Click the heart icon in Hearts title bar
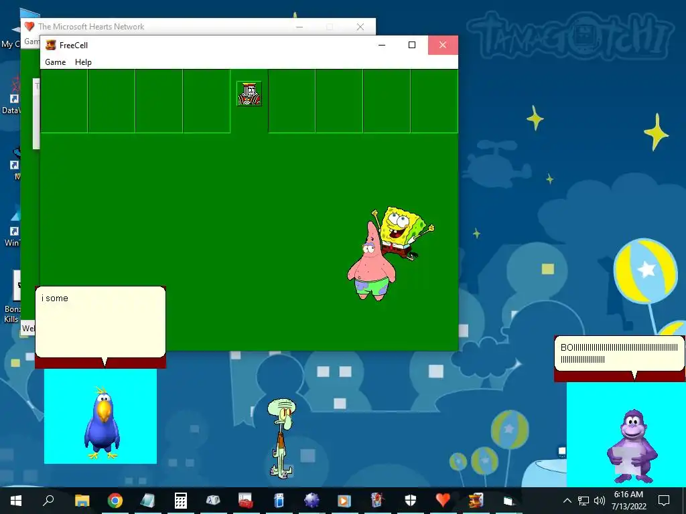This screenshot has width=686, height=514. [29, 26]
